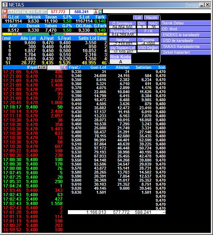Toggle the K filter next to IFiyat
The height and width of the screenshot is (235, 213).
coord(44,67)
